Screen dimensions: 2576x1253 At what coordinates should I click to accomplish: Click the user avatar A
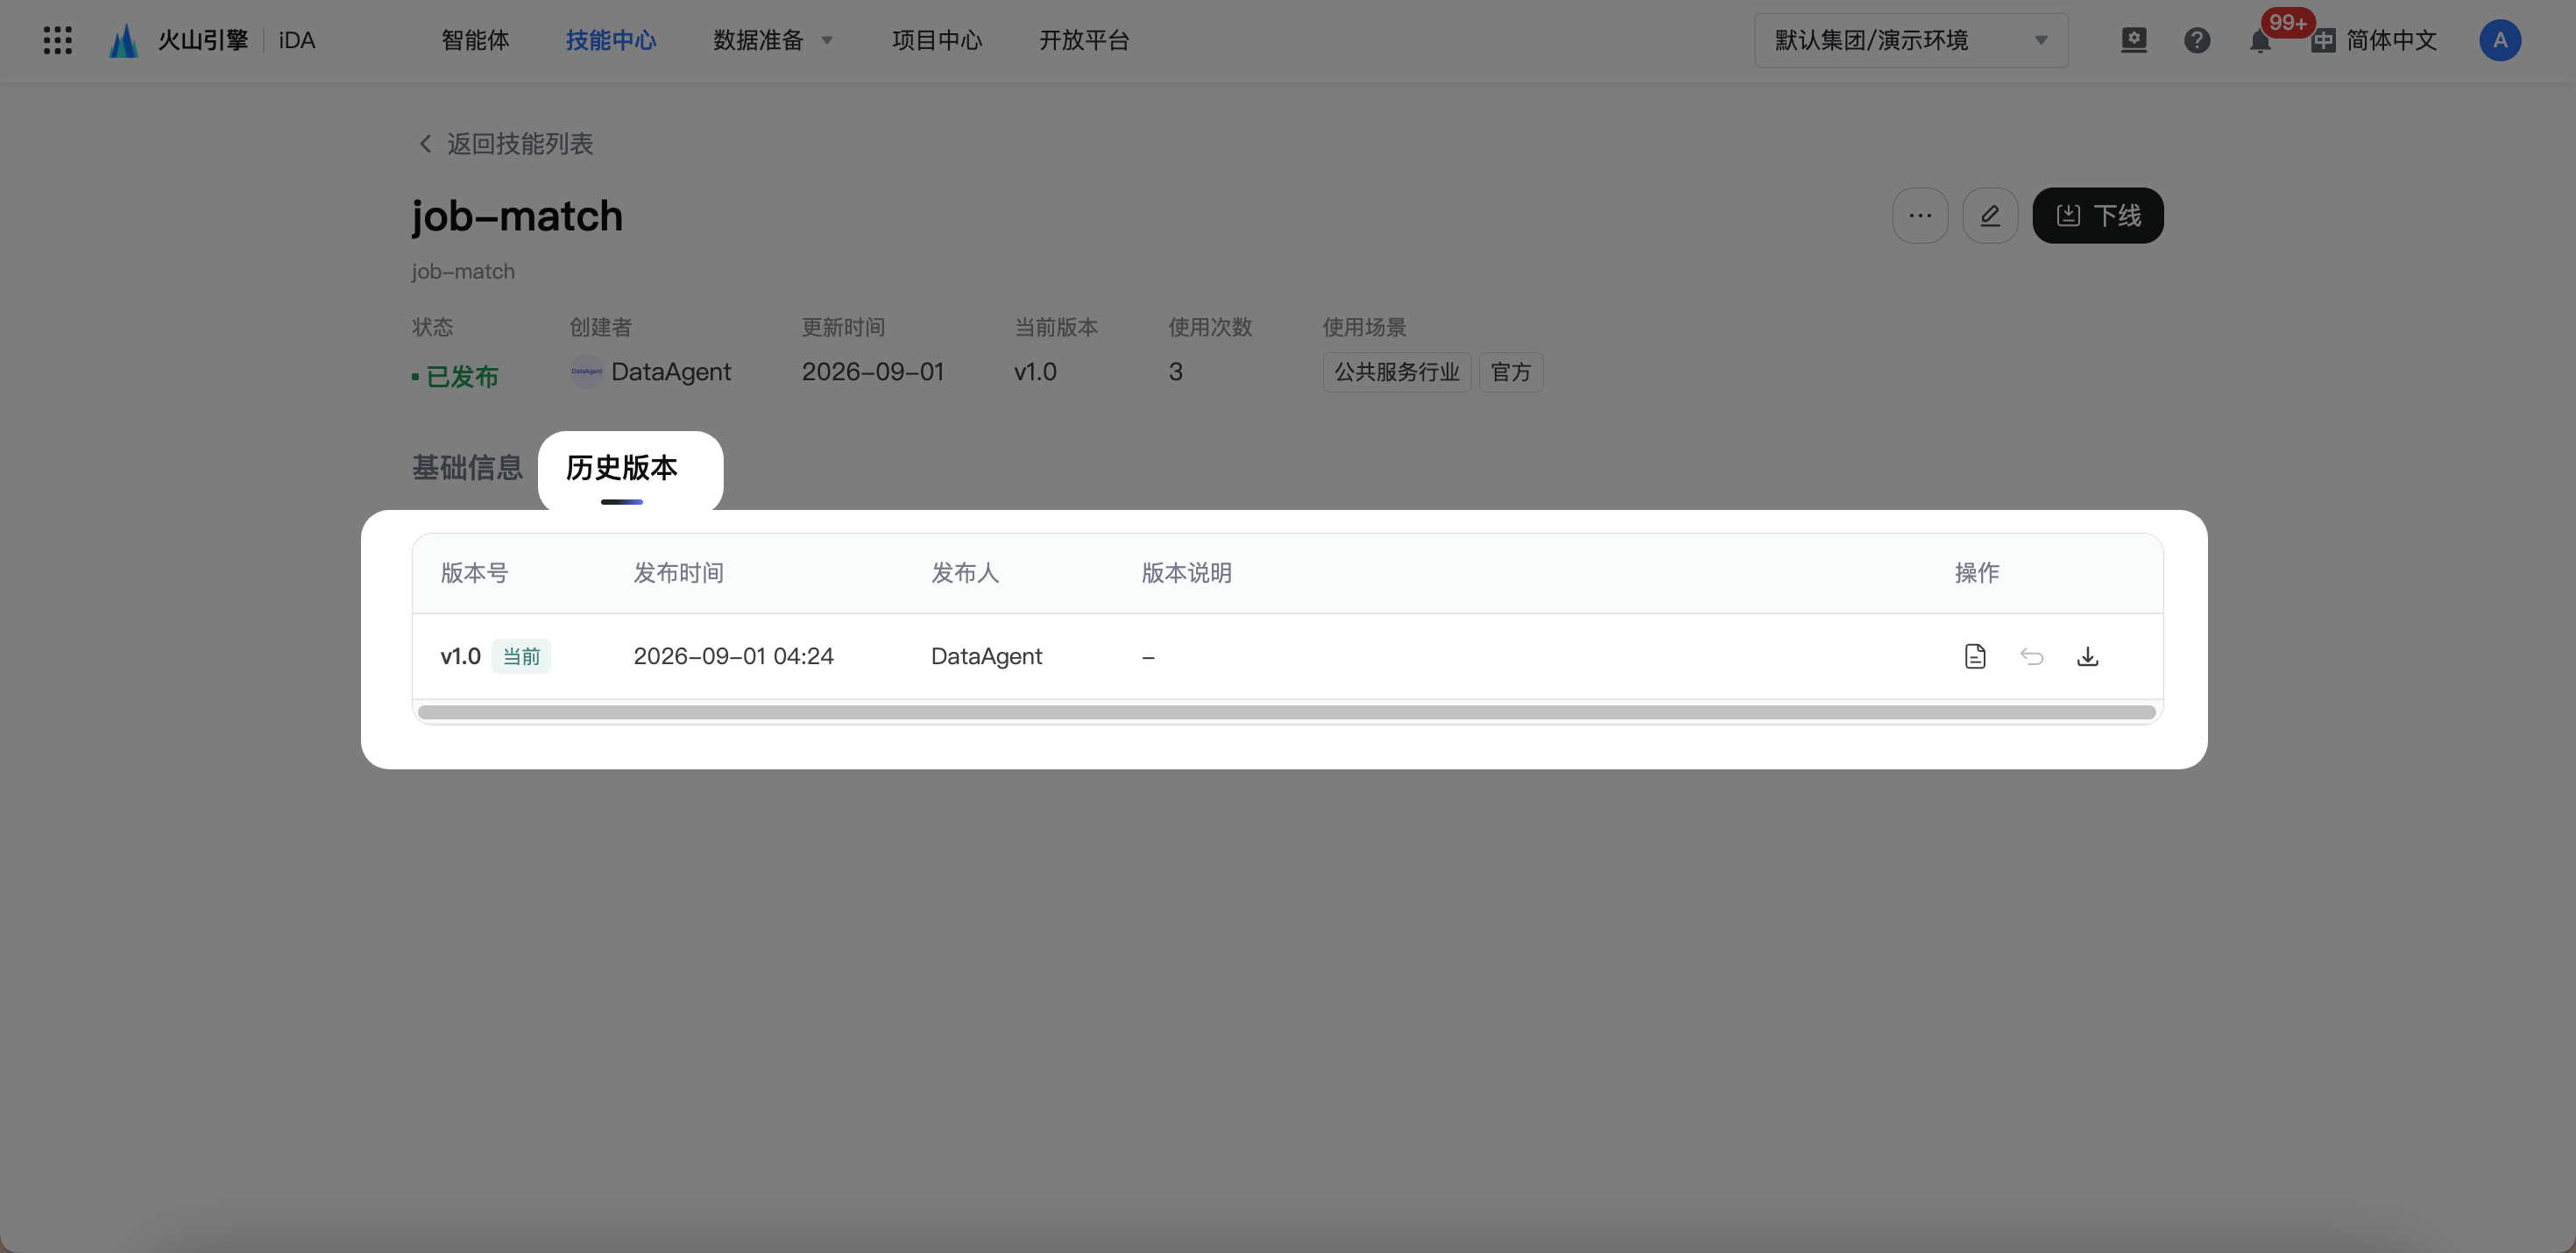[2500, 40]
